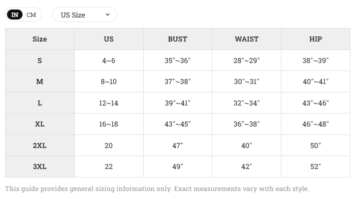The height and width of the screenshot is (199, 358).
Task: Click the WAIST column header
Action: 246,39
